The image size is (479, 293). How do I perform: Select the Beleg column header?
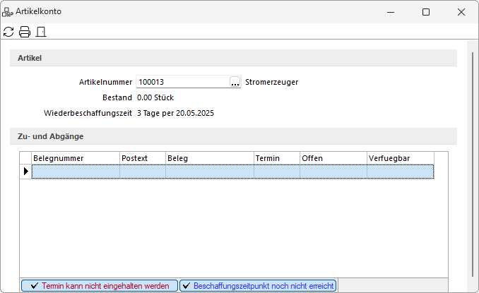[x=209, y=158]
